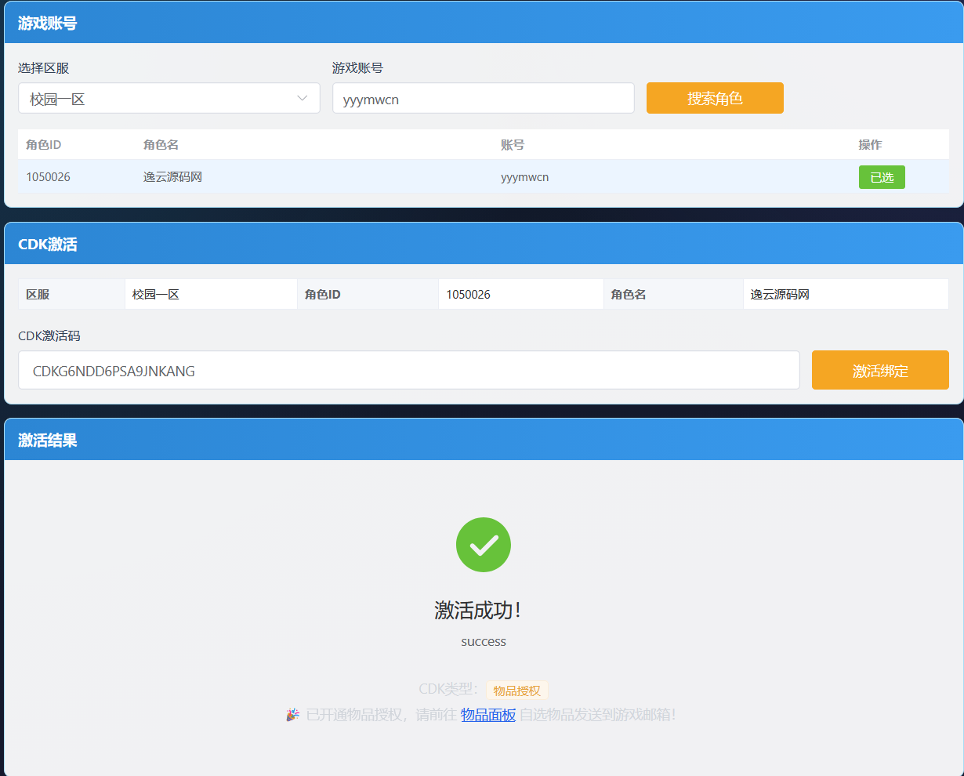This screenshot has width=964, height=776.
Task: Click the 操作 column header
Action: point(870,145)
